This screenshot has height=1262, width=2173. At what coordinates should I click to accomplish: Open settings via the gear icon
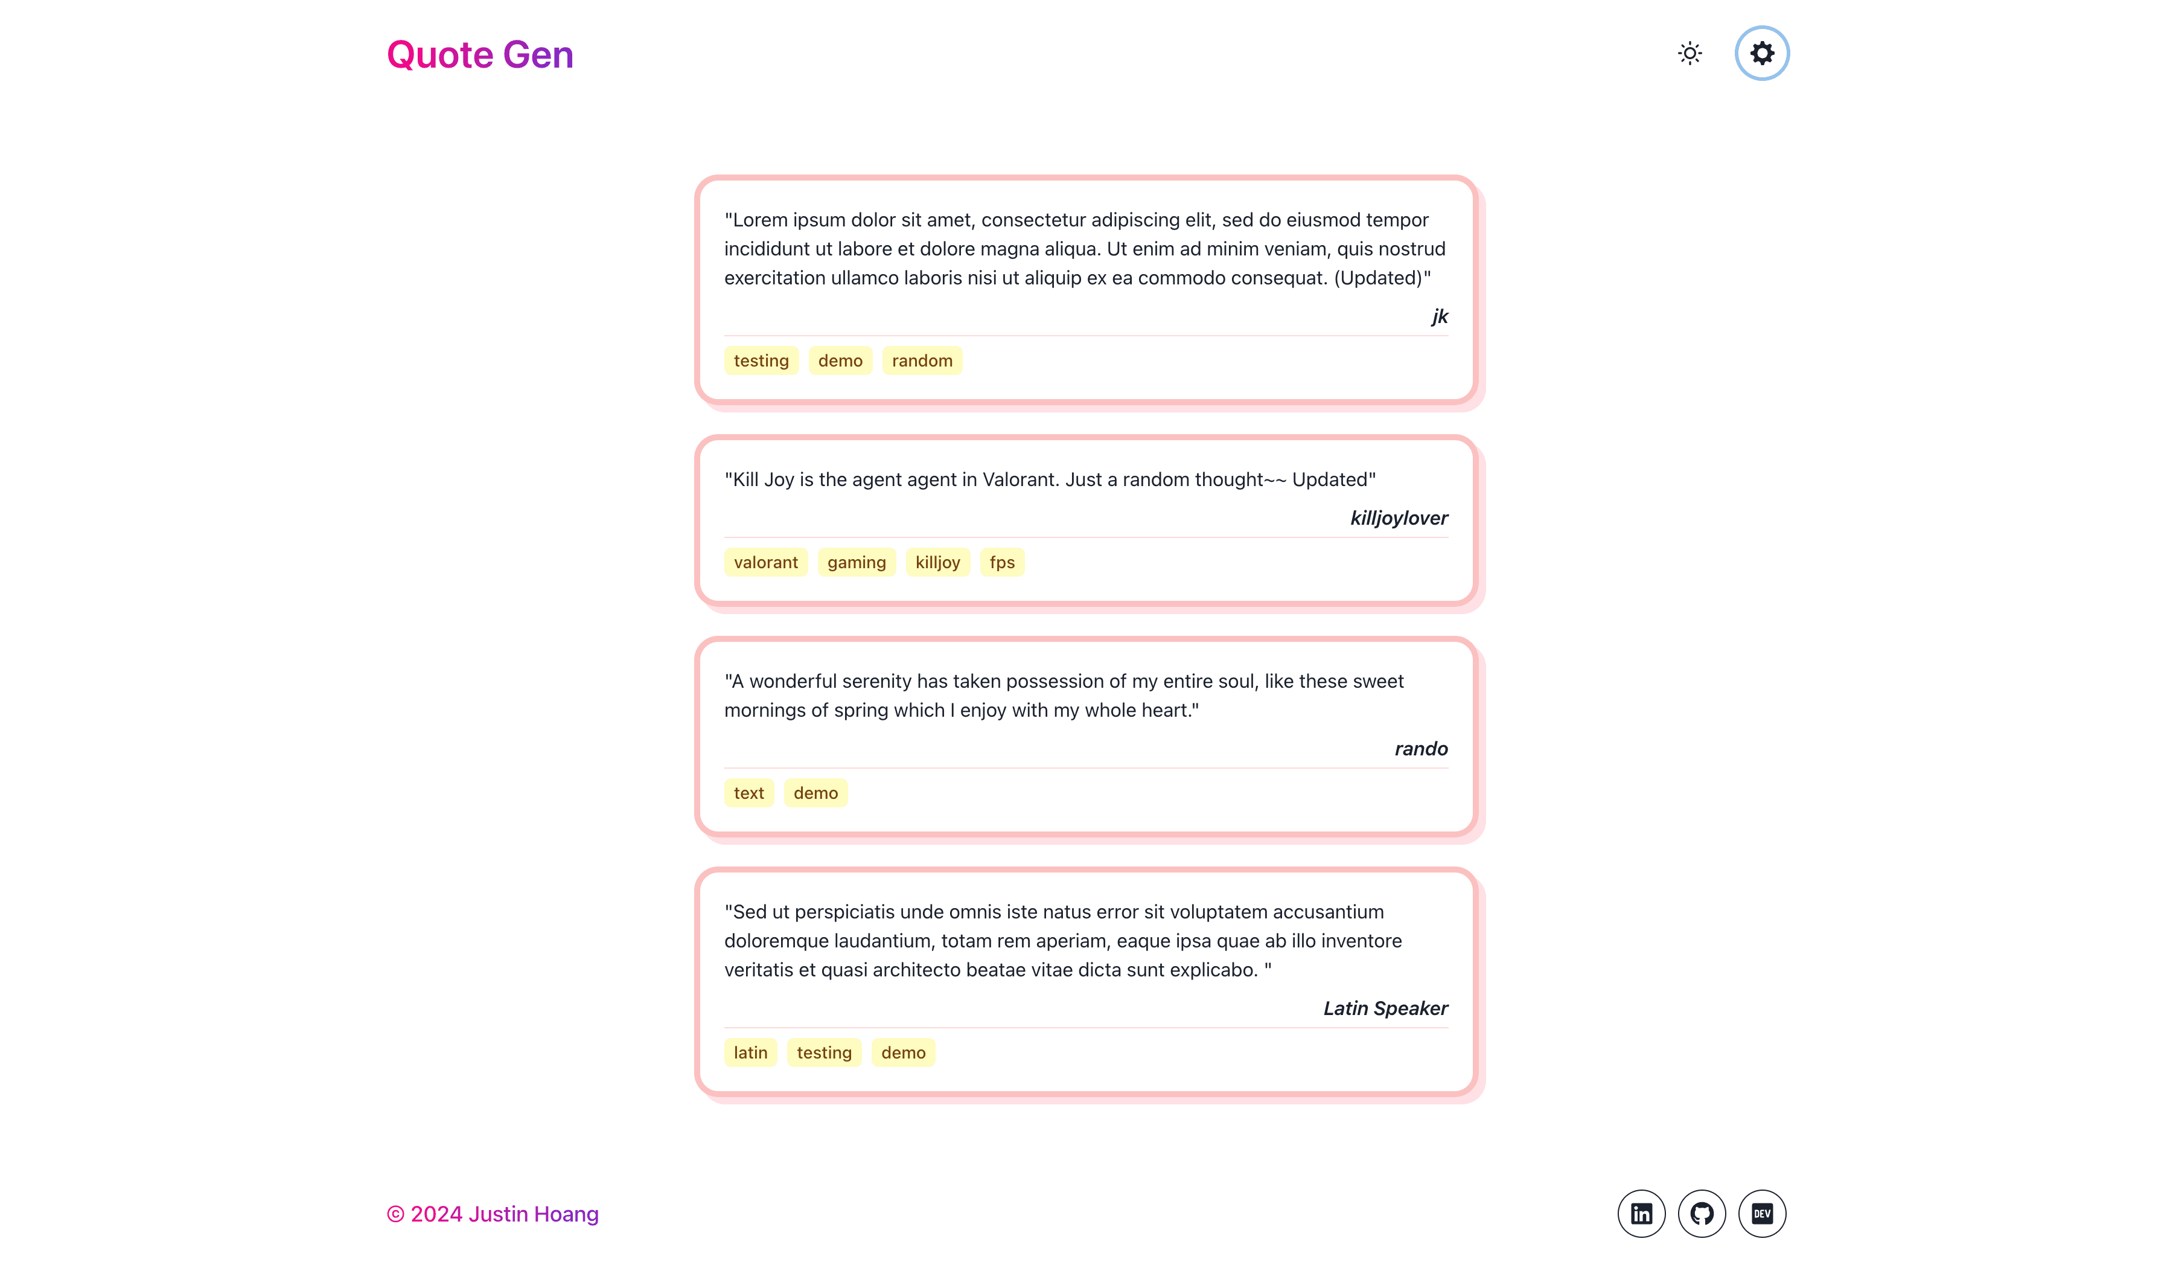pyautogui.click(x=1762, y=54)
